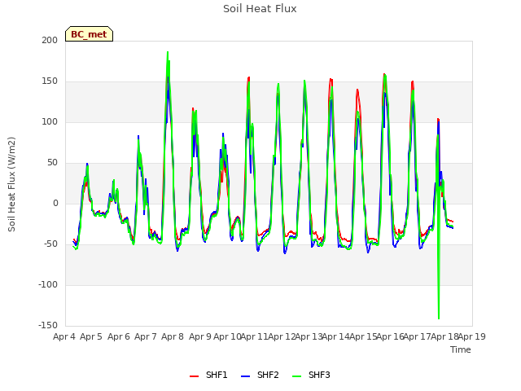The image size is (521, 391).
Task: Click the Soil Heat Flux chart title
Action: click(x=260, y=9)
